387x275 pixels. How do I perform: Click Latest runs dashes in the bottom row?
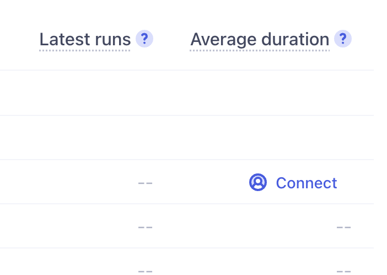coord(146,271)
